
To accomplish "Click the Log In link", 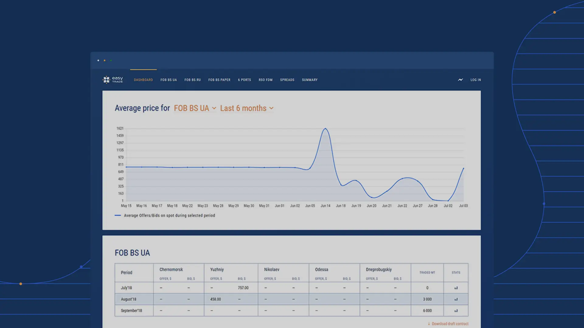I will click(475, 80).
